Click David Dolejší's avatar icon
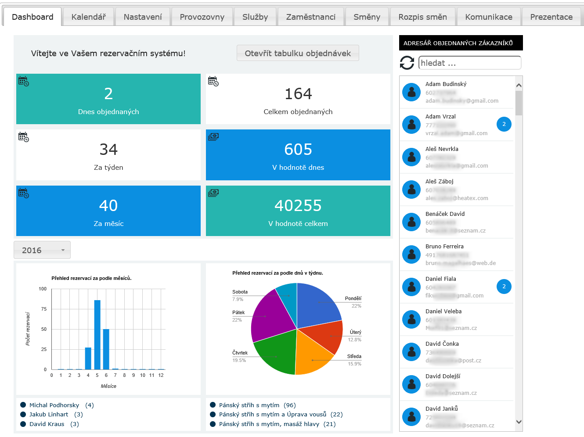 click(x=411, y=384)
